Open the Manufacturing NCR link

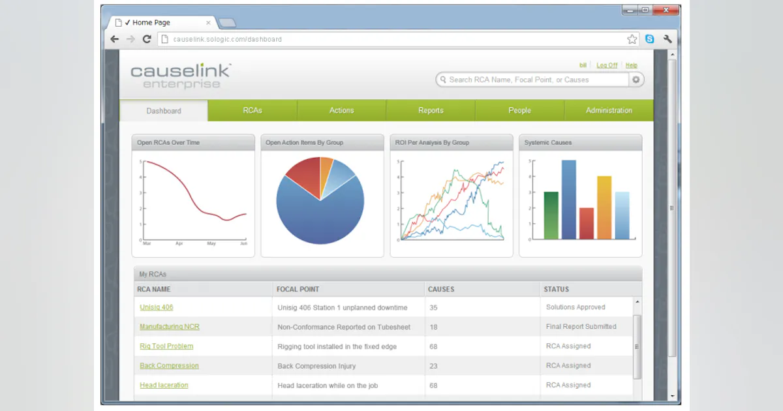point(170,327)
